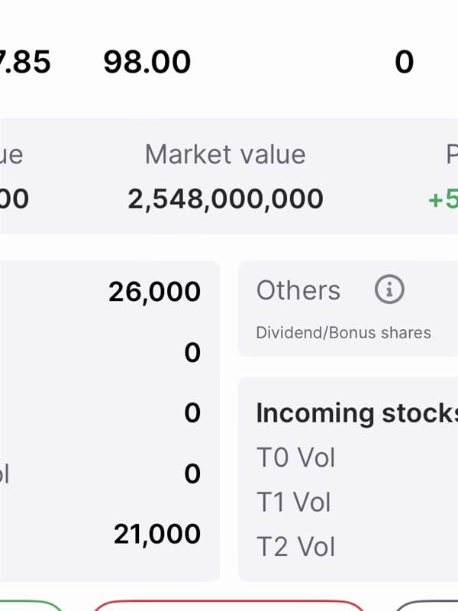This screenshot has width=458, height=611.
Task: Click the 21,000 volume figure
Action: point(156,534)
